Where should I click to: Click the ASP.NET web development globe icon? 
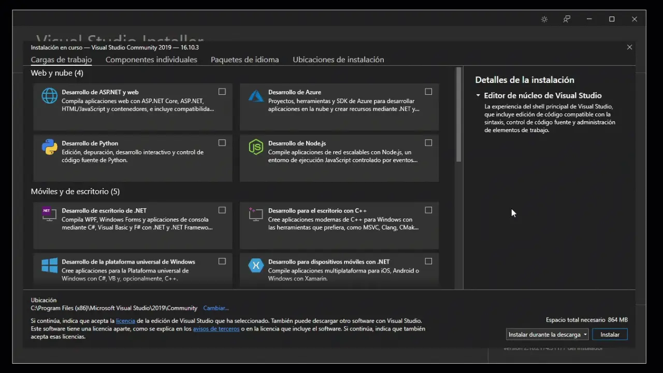(x=50, y=96)
